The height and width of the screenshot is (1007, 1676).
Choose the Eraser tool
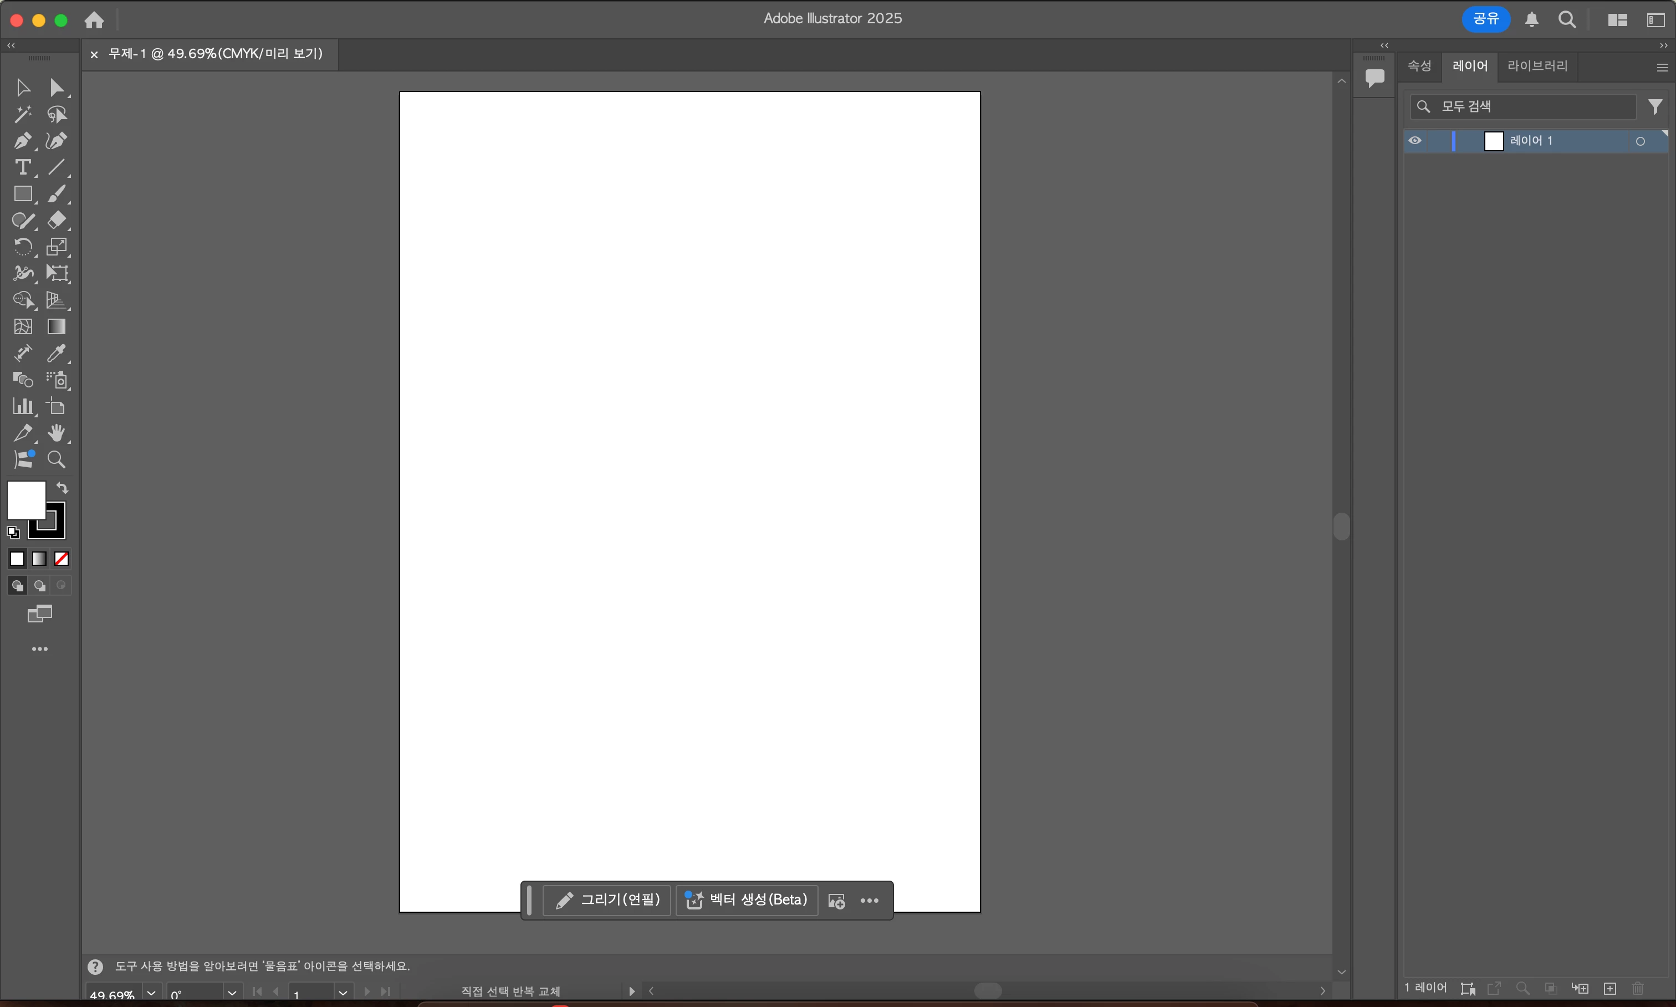[57, 220]
